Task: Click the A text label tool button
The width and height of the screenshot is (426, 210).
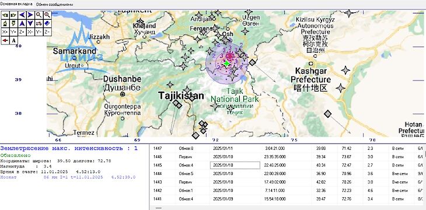Action: [x=13, y=40]
